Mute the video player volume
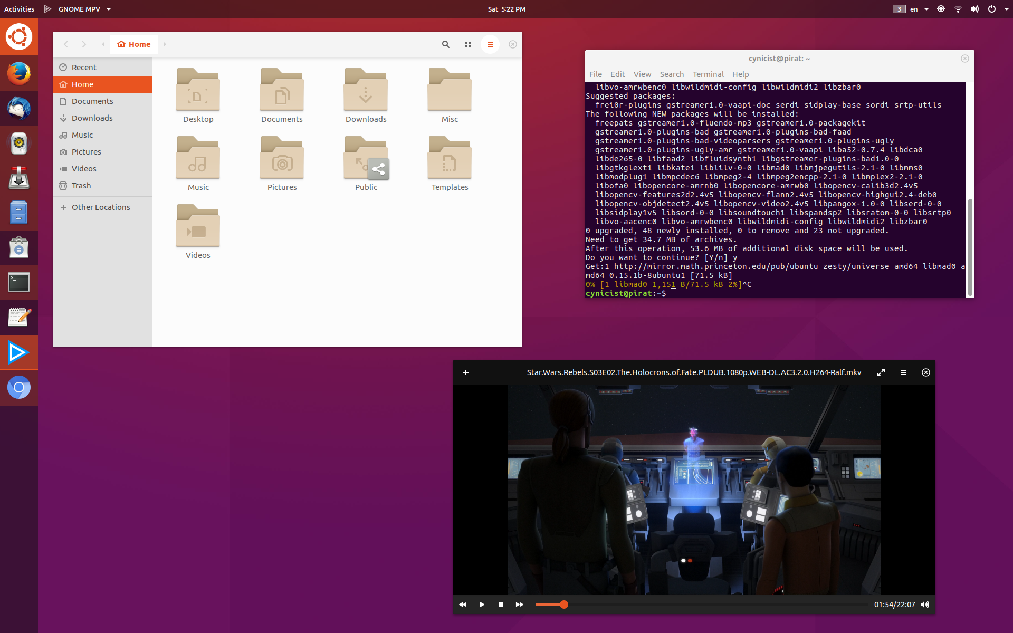Viewport: 1013px width, 633px height. pyautogui.click(x=925, y=605)
